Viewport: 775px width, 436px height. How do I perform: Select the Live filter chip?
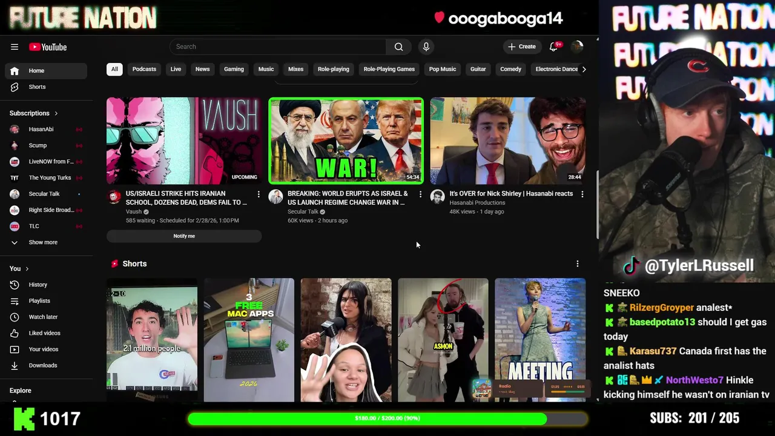pyautogui.click(x=176, y=69)
